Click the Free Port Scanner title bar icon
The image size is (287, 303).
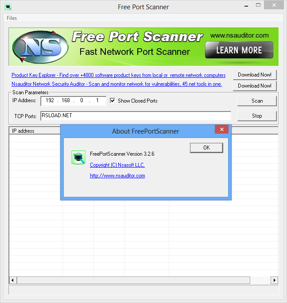pos(8,7)
